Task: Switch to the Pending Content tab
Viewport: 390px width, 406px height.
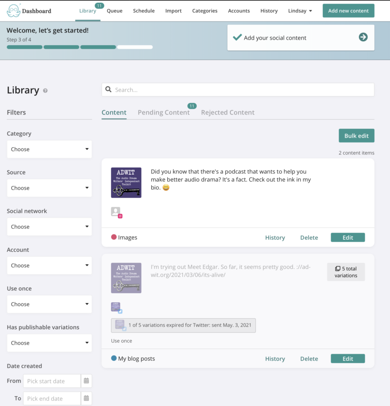Action: click(x=163, y=112)
